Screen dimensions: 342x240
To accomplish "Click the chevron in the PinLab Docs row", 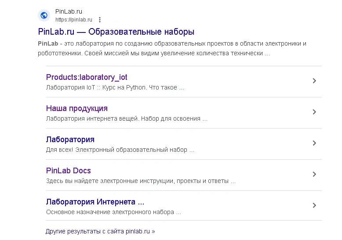I will click(x=314, y=174).
